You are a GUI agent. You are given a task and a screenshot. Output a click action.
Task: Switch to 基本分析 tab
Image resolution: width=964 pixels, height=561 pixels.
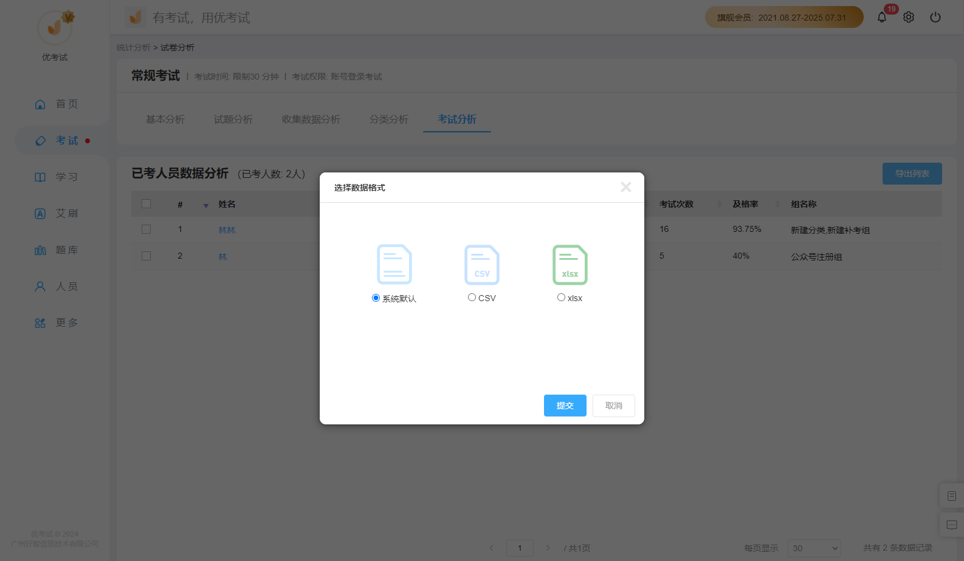(x=165, y=120)
